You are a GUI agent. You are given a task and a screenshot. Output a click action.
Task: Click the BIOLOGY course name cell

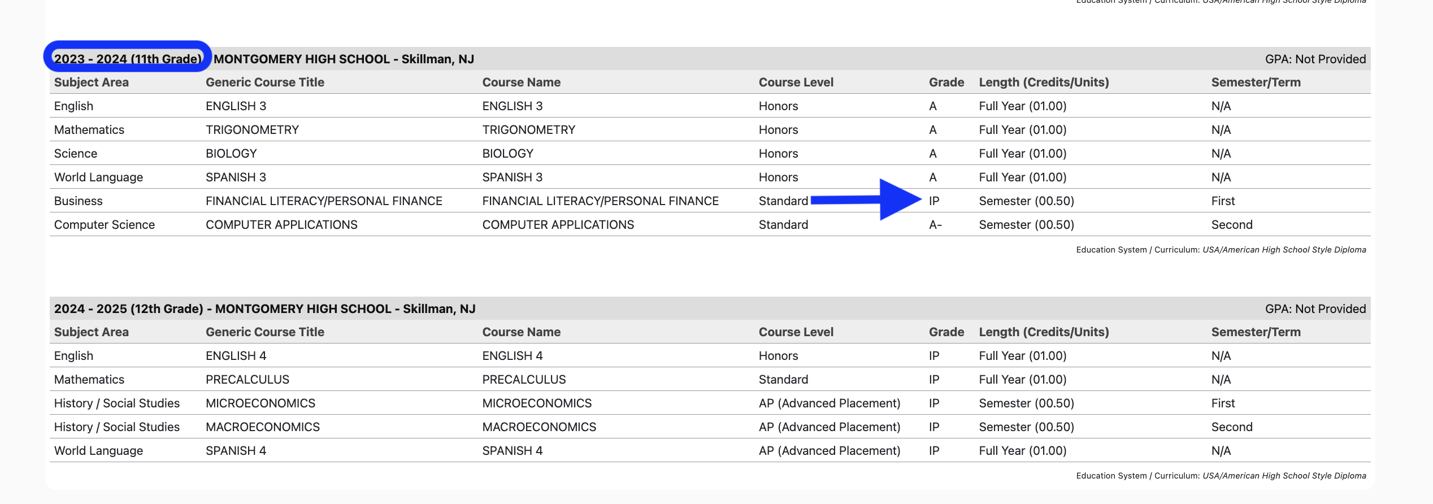pos(507,154)
